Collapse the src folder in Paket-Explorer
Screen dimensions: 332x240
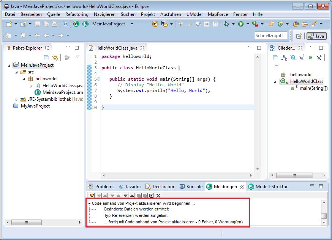pos(16,72)
